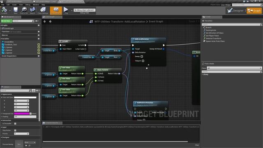Image resolution: width=263 pixels, height=148 pixels.
Task: Toggle visibility of TextBlock_Text variable
Action: (39, 45)
